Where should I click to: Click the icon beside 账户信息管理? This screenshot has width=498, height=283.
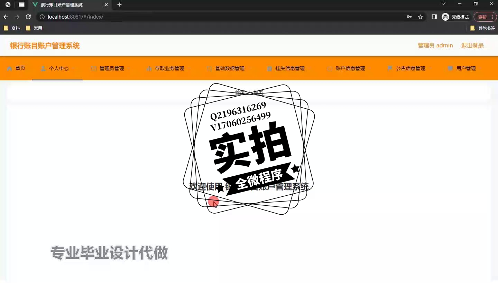[x=330, y=69]
